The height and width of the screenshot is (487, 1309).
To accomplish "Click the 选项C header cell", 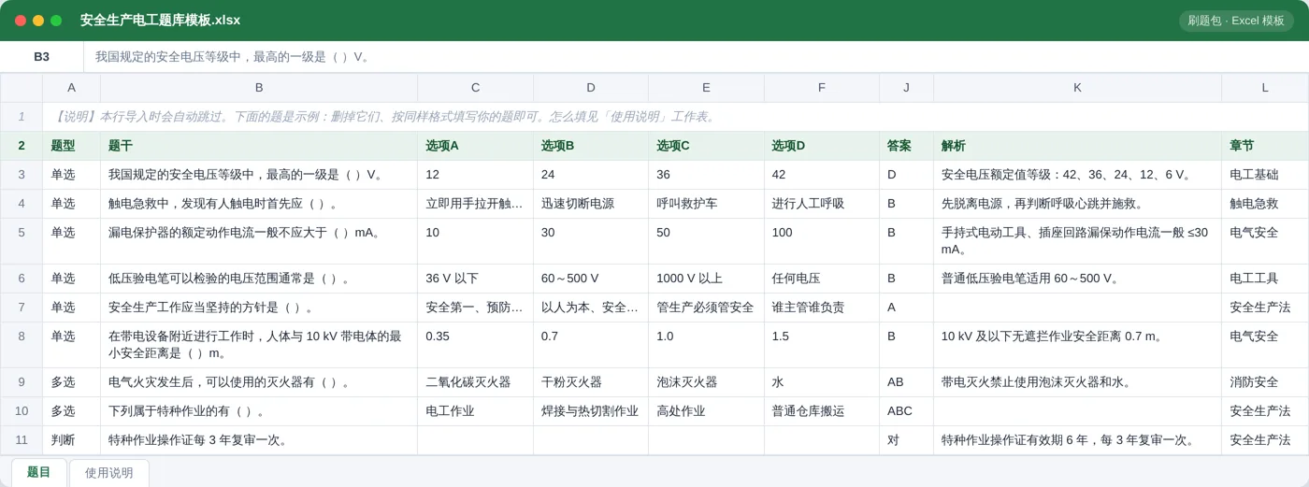I will [706, 146].
